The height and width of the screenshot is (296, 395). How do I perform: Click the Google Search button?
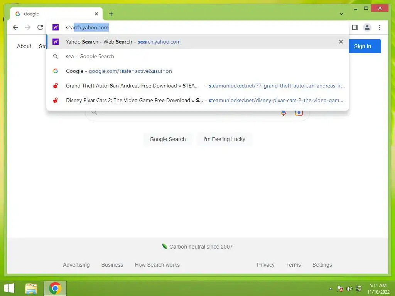168,139
